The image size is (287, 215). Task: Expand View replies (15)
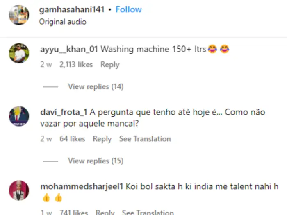pos(96,161)
